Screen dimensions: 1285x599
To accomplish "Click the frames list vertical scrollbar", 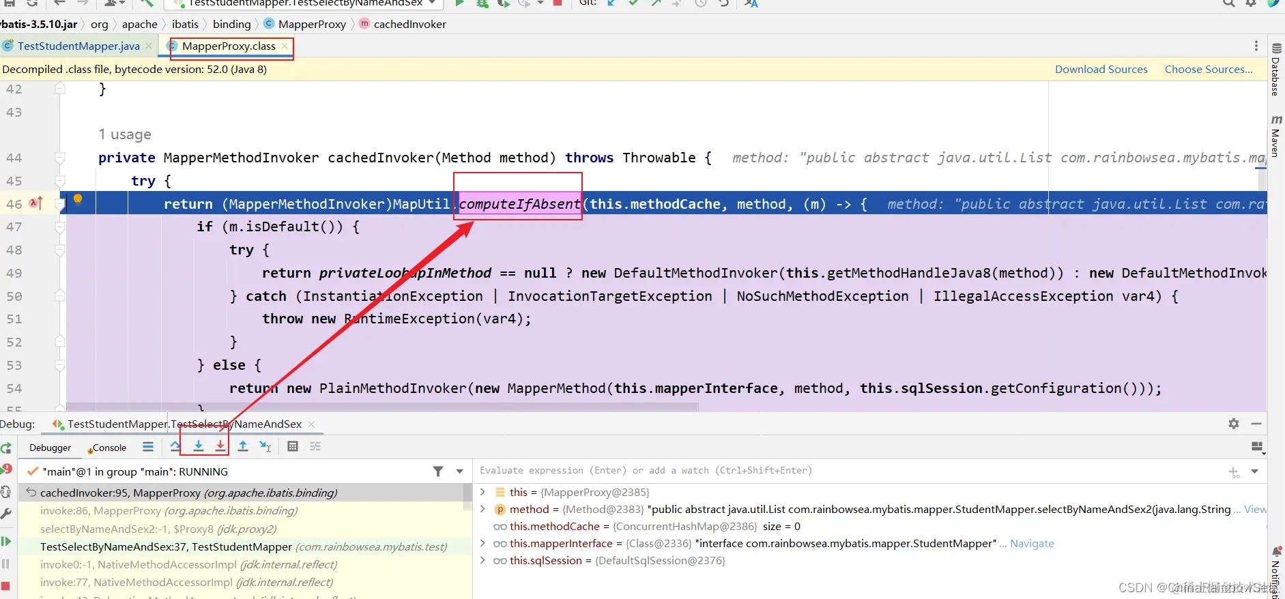I will pos(467,496).
